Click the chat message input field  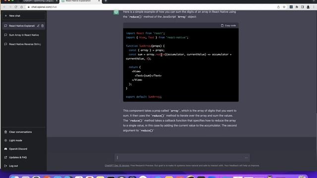click(x=182, y=158)
